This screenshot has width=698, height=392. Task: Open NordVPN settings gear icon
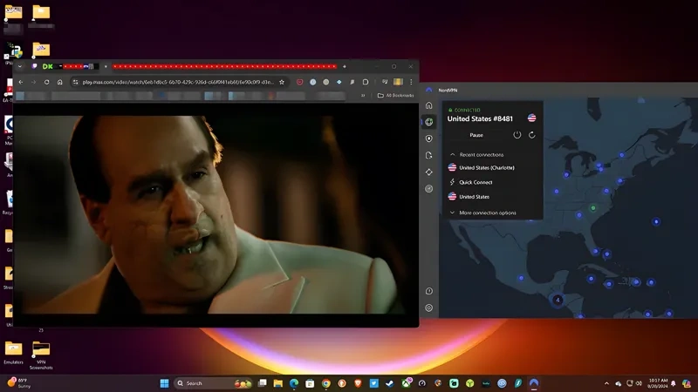pyautogui.click(x=428, y=308)
